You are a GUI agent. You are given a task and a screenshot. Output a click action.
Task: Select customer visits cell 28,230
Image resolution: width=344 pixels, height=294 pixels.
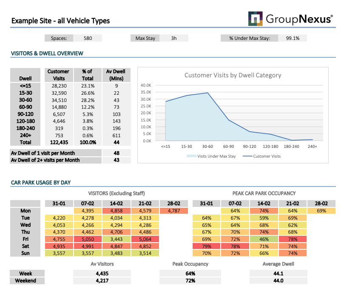click(59, 86)
